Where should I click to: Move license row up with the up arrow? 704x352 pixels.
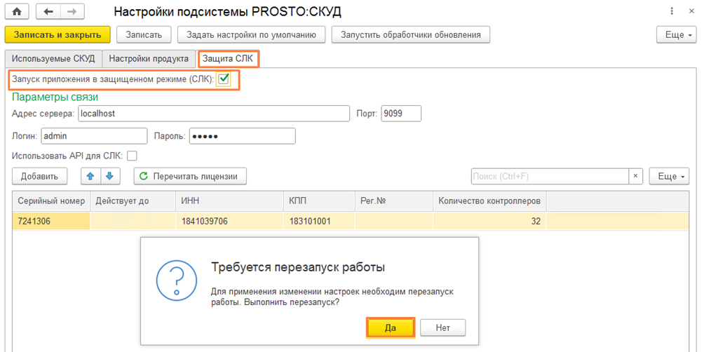[x=90, y=176]
